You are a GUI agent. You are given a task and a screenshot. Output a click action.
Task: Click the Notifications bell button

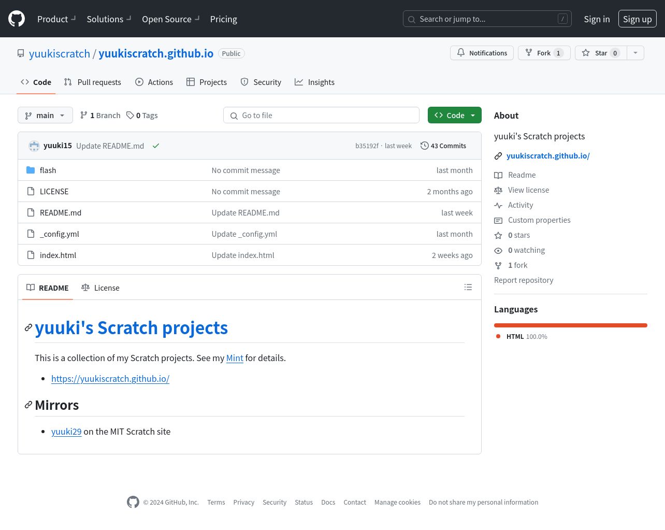pos(482,53)
